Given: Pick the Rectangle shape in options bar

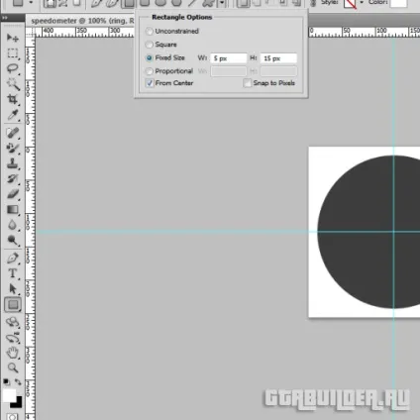Looking at the screenshot, I should (128, 3).
